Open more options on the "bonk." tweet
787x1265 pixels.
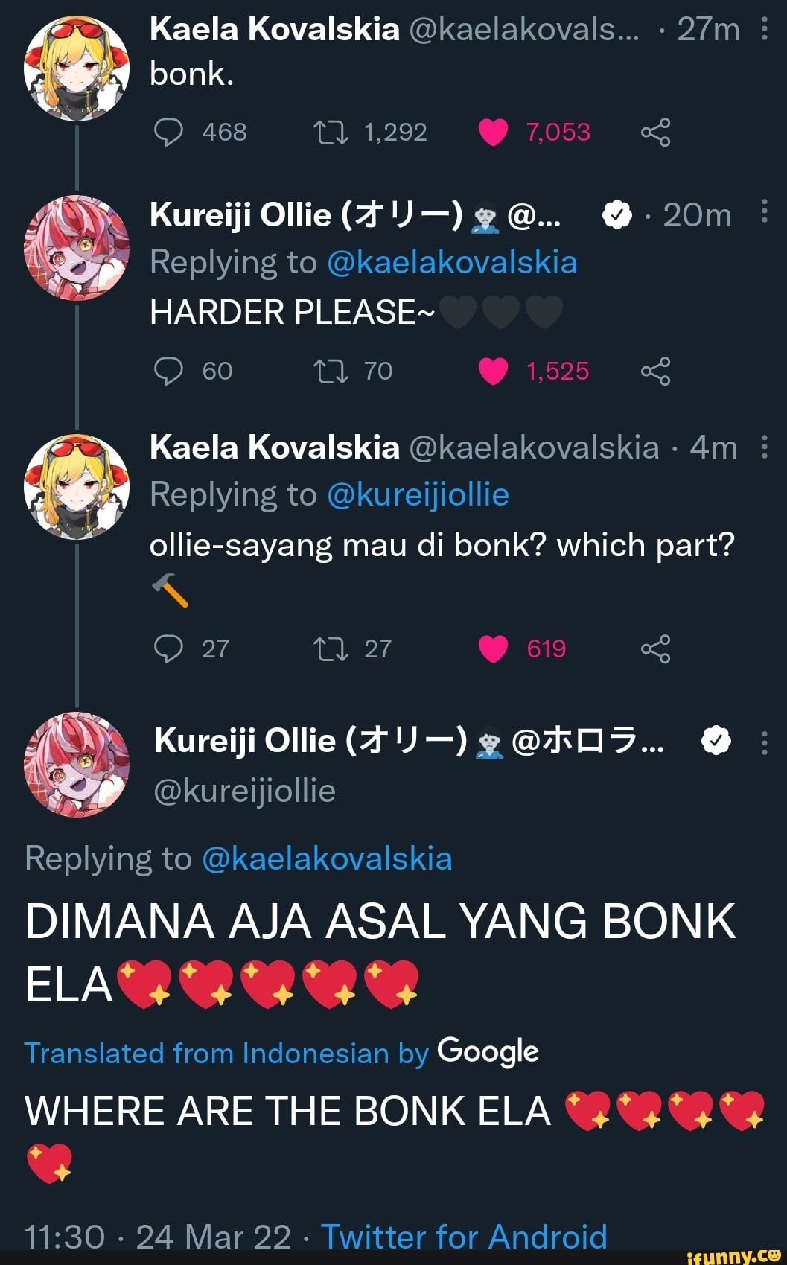pos(765,29)
